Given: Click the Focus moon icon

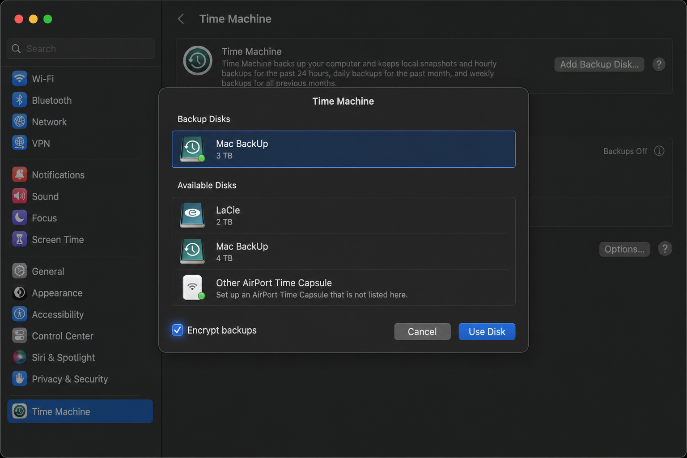Looking at the screenshot, I should pyautogui.click(x=19, y=217).
